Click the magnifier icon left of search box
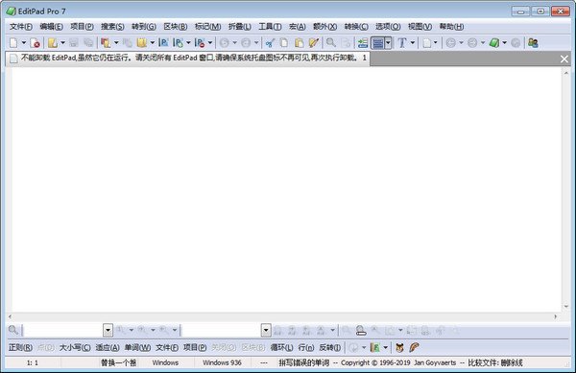Viewport: 576px width, 373px height. tap(13, 330)
